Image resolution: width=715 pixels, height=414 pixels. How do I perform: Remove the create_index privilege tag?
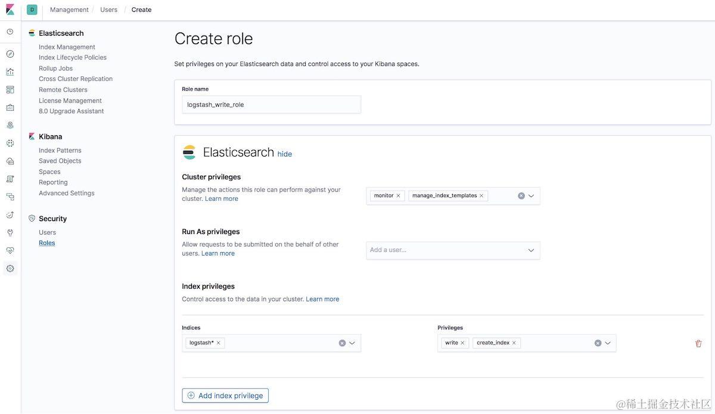coord(514,343)
